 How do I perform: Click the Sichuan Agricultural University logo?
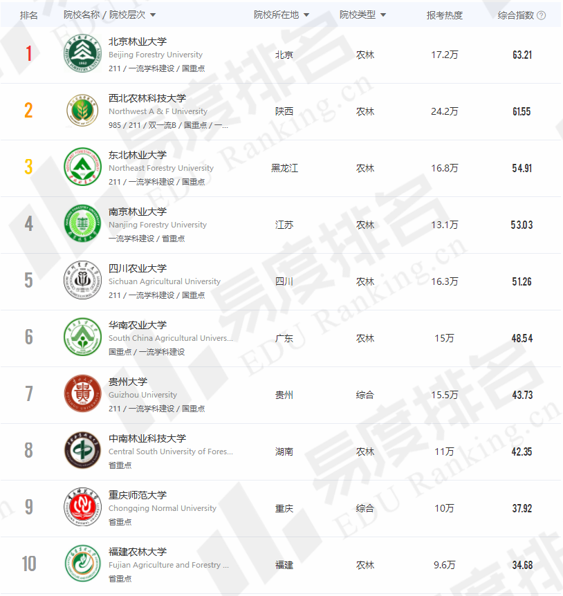click(82, 281)
